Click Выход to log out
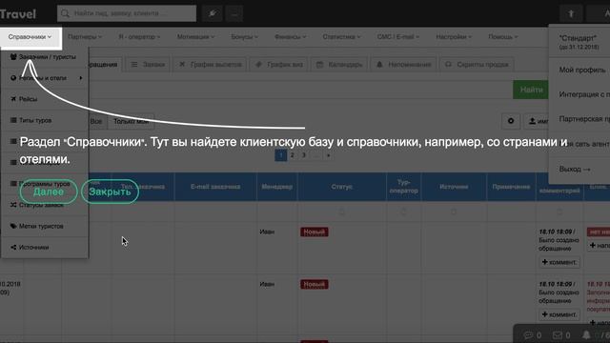610x343 pixels. point(575,170)
